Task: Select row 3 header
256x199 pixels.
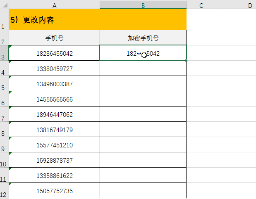Action: (4, 53)
